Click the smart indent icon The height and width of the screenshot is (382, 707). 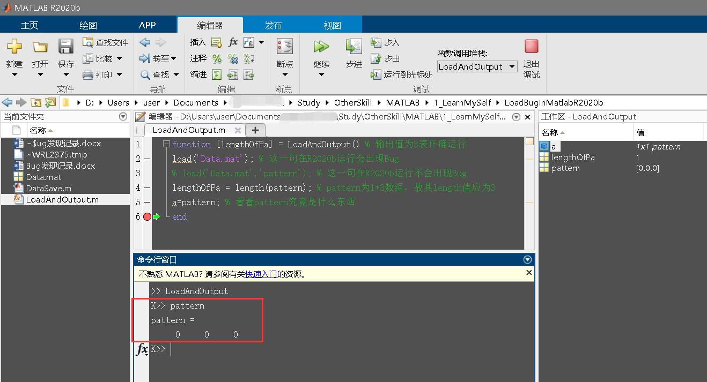pos(217,74)
